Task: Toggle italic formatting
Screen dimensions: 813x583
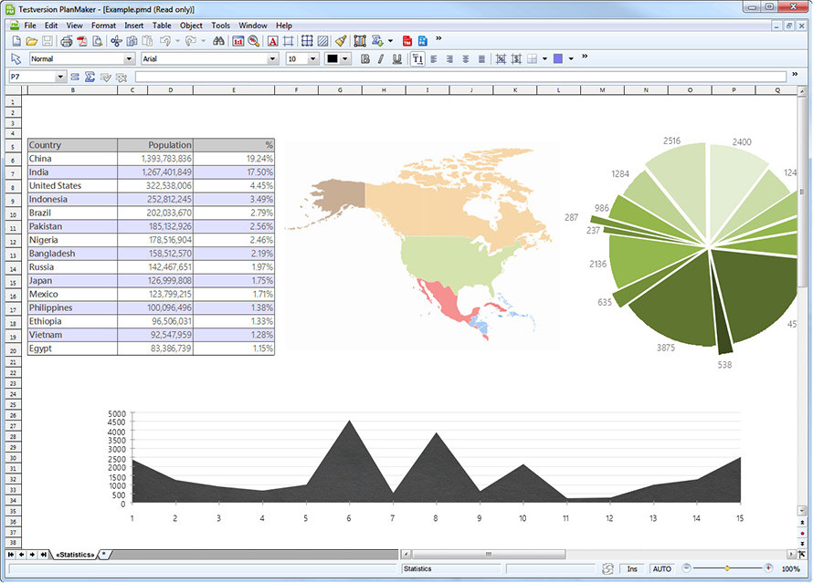Action: point(381,59)
